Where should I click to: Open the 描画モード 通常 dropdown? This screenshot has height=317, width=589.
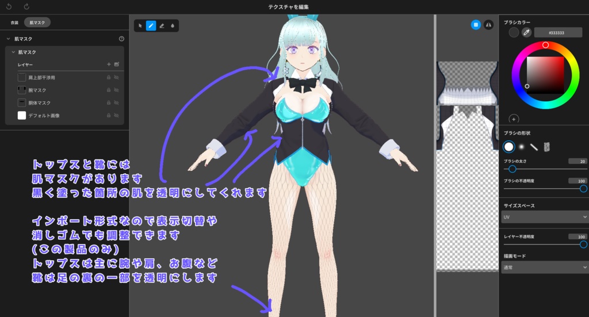click(544, 268)
